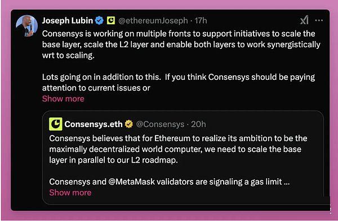Open the Consensys.eth display name
This screenshot has width=338, height=221.
(x=94, y=124)
